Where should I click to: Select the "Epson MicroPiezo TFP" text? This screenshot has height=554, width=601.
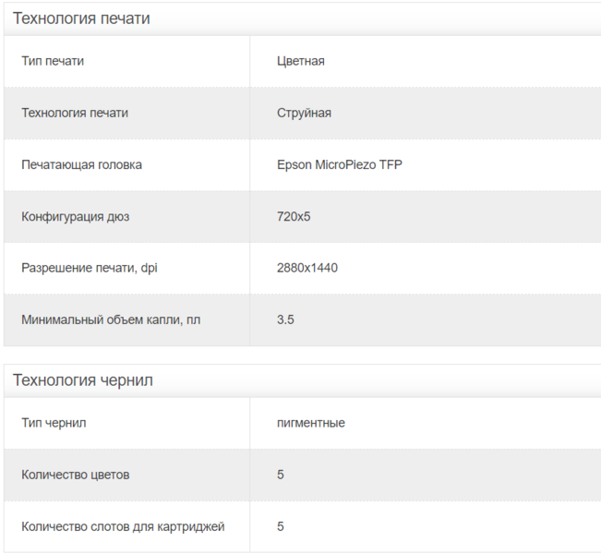point(339,164)
